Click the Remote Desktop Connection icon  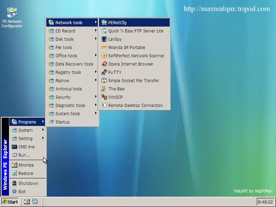click(x=104, y=105)
